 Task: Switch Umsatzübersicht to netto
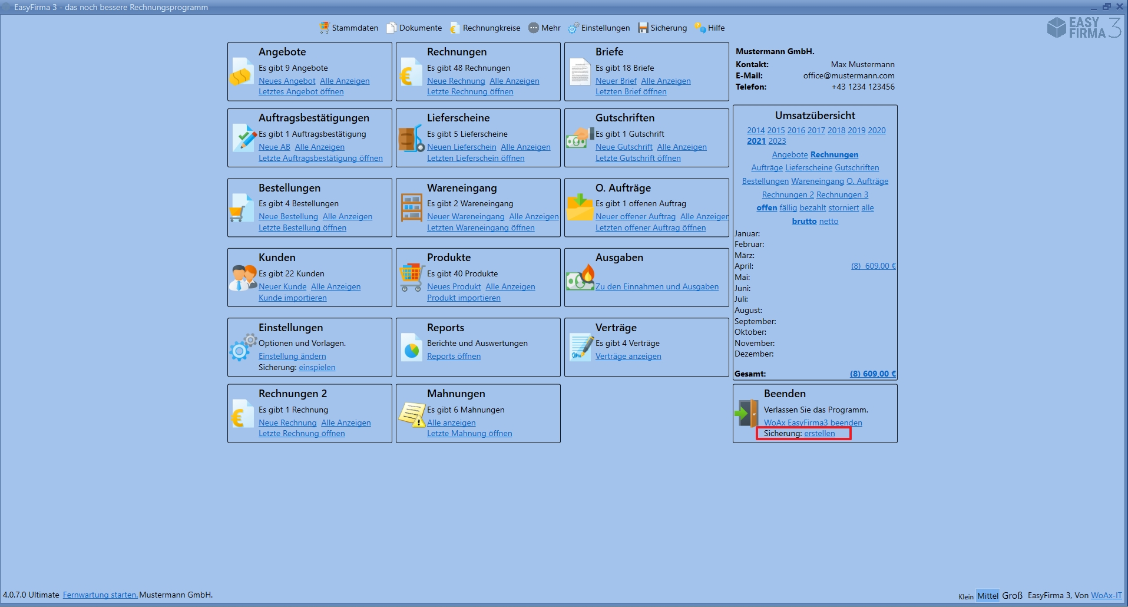pos(828,221)
